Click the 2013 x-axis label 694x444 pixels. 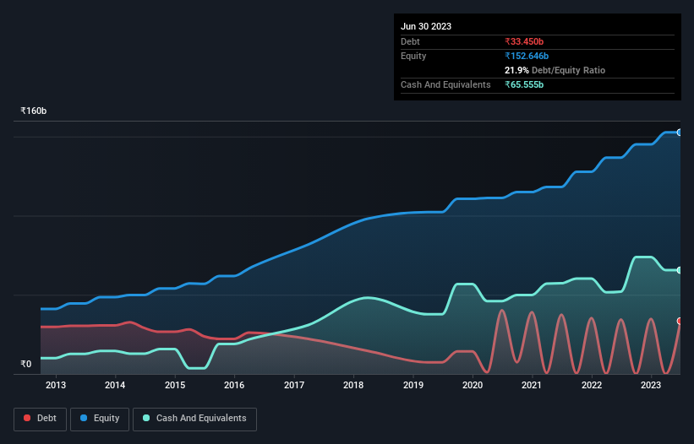[56, 385]
